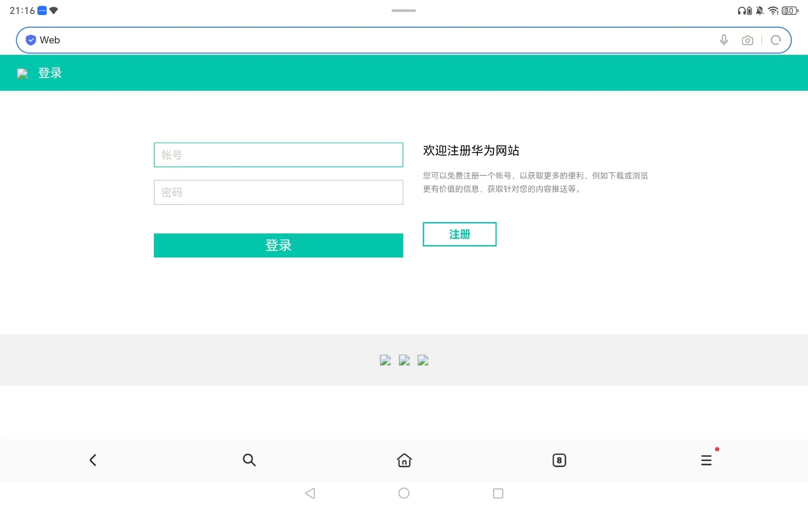Click the third broken image in footer

coord(423,360)
